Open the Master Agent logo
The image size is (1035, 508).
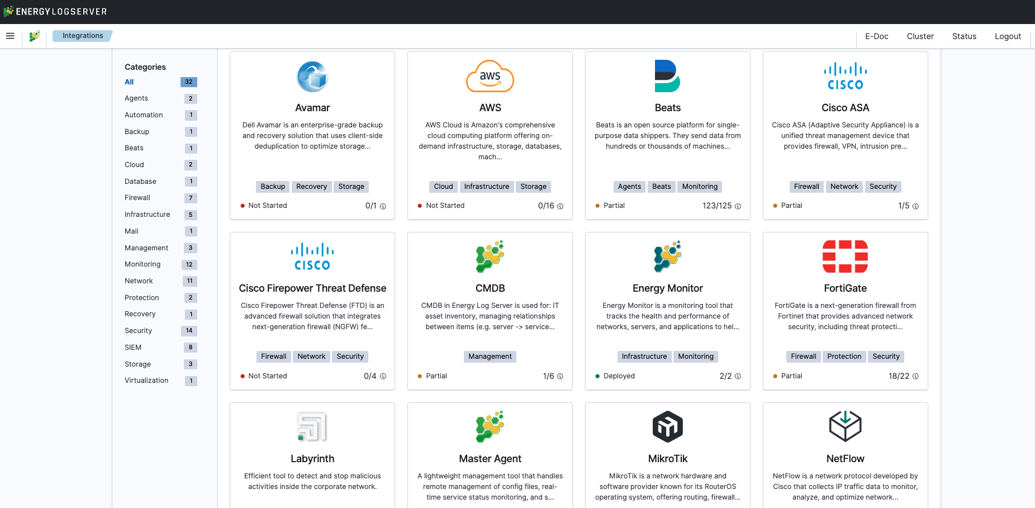point(490,427)
